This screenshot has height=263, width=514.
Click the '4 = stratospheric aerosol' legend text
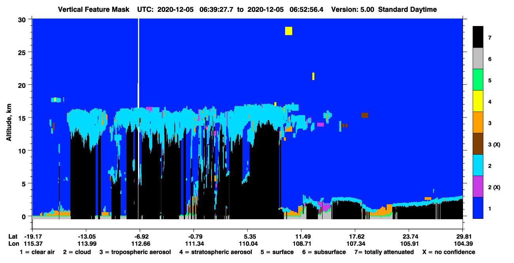(x=215, y=252)
